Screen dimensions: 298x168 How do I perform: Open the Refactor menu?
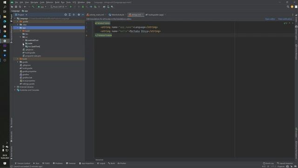tap(50, 2)
